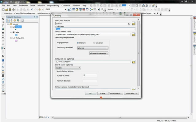Open the Customize menu

coord(66,6)
